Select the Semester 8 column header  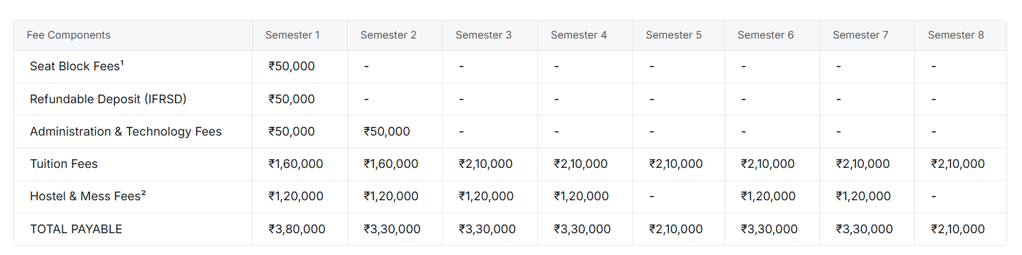tap(955, 35)
